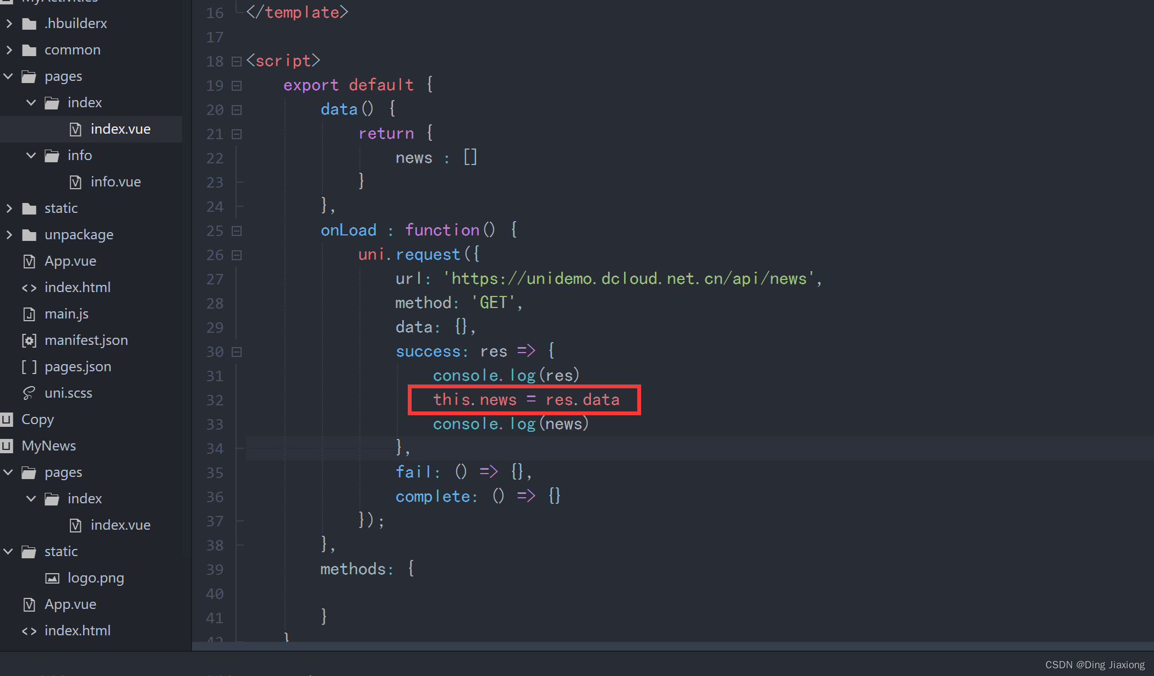This screenshot has height=676, width=1154.
Task: Click line number 34 in the gutter
Action: coord(215,448)
